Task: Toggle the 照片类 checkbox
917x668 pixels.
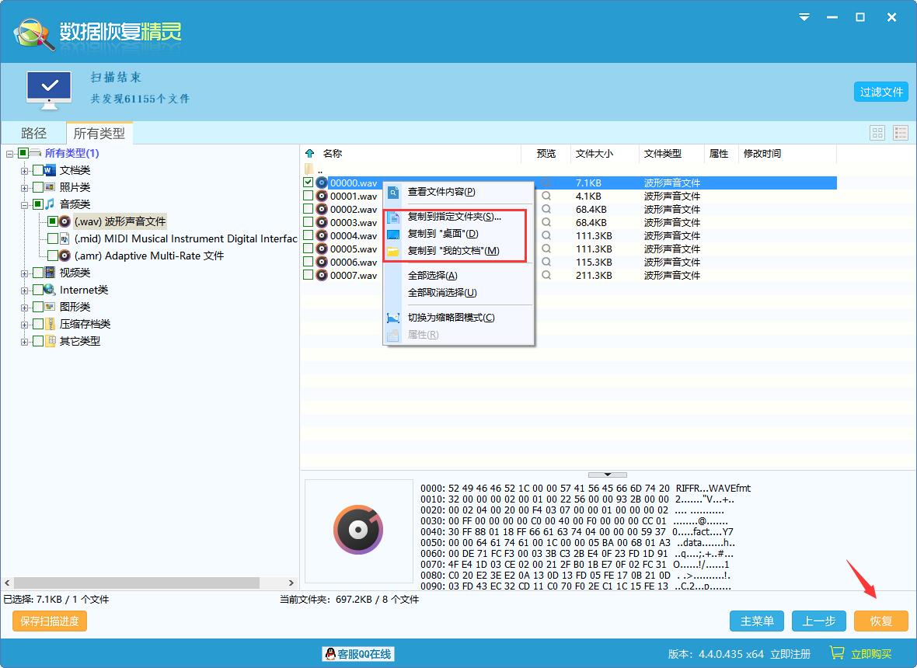Action: pyautogui.click(x=38, y=187)
